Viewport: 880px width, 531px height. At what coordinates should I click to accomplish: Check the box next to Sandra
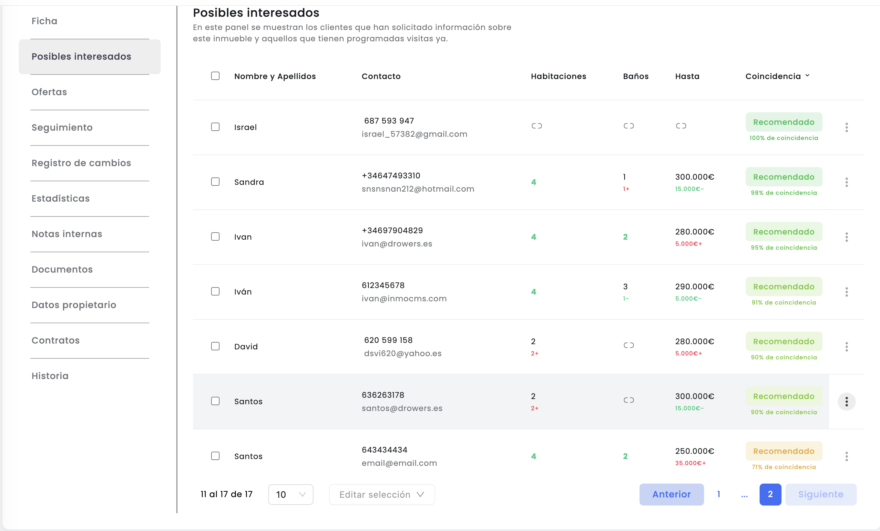(215, 182)
